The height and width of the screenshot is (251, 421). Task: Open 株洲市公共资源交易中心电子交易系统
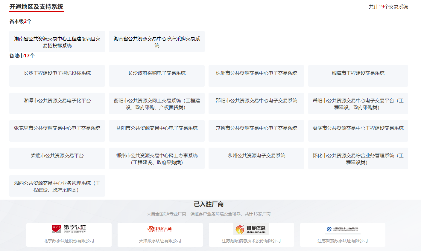coord(256,76)
